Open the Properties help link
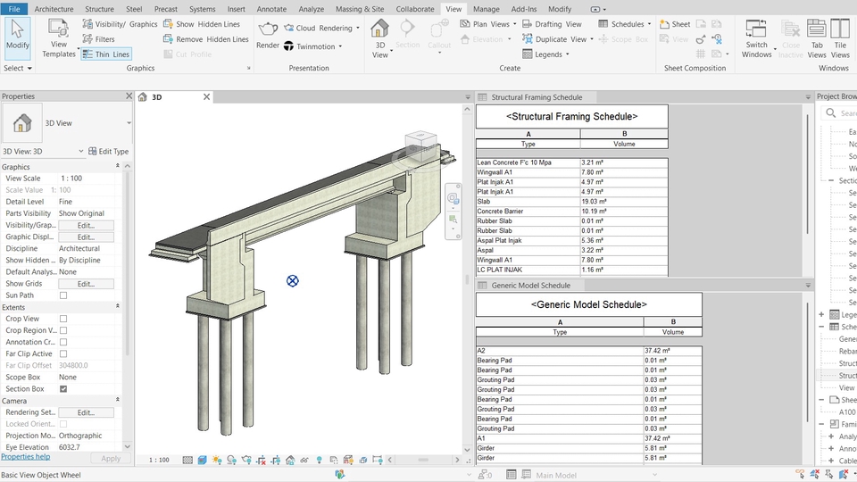The image size is (857, 482). (25, 457)
